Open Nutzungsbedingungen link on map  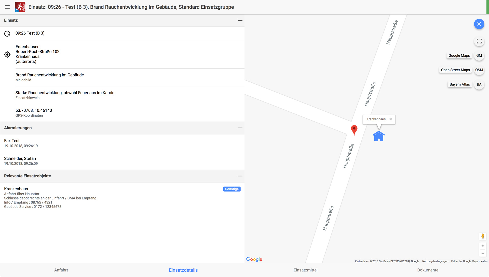pos(435,261)
